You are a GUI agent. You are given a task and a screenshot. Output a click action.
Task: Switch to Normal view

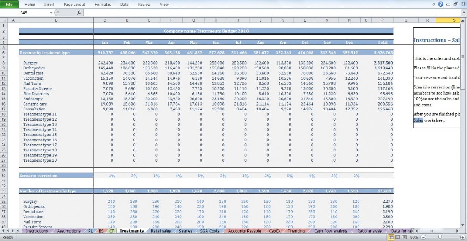[391, 237]
